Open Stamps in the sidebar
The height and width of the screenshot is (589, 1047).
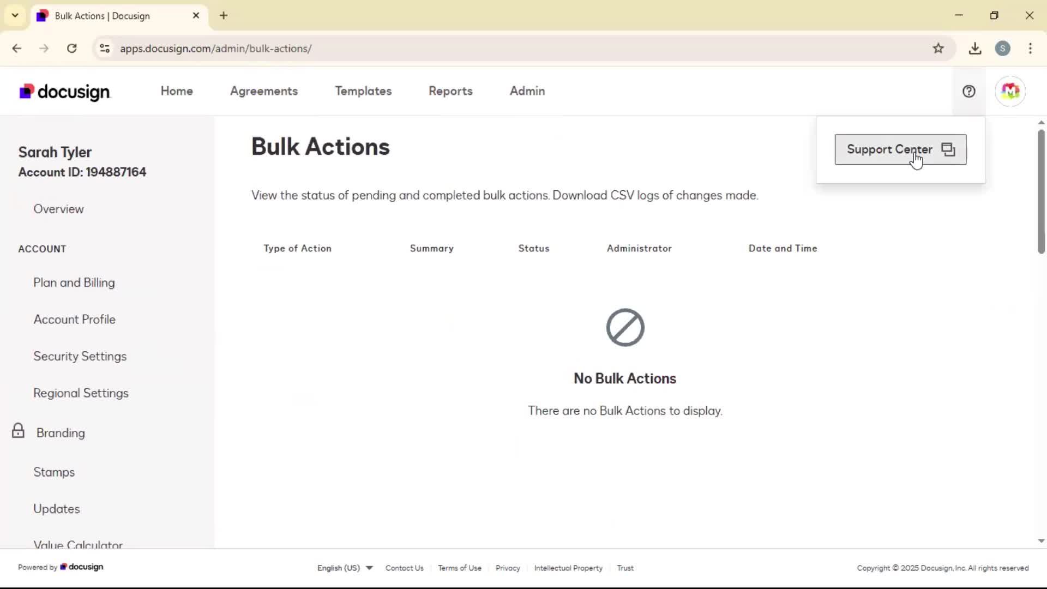point(54,472)
